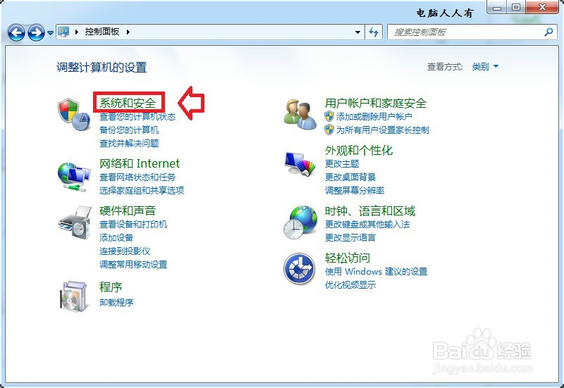
Task: Click the Forward navigation arrow
Action: click(x=37, y=32)
